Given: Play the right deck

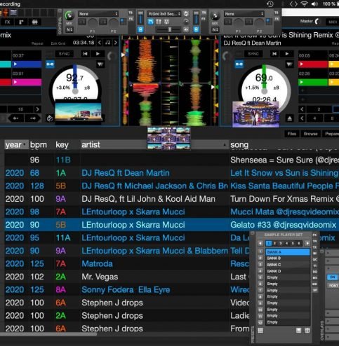Looking at the screenshot, I should 286,54.
